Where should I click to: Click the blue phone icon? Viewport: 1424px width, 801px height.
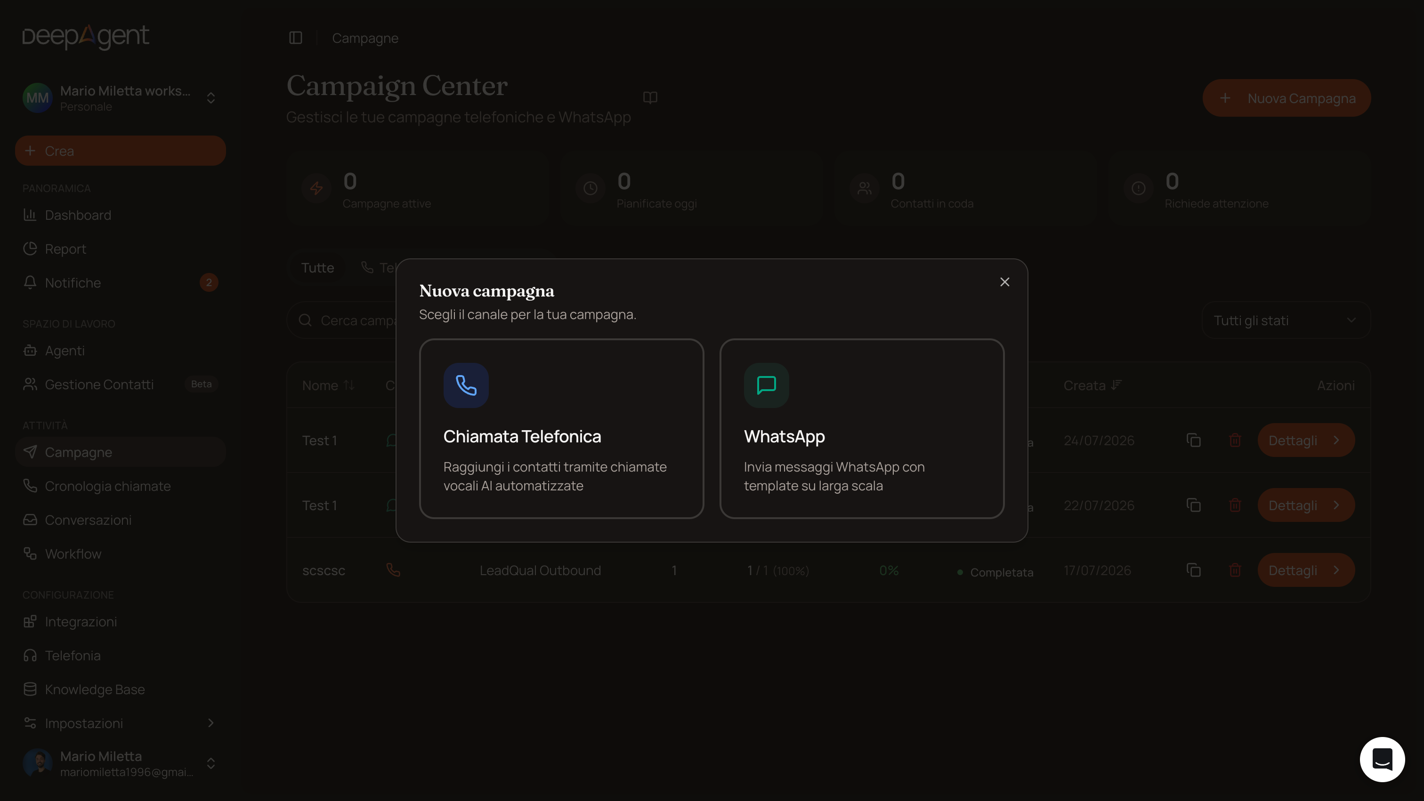pyautogui.click(x=466, y=385)
